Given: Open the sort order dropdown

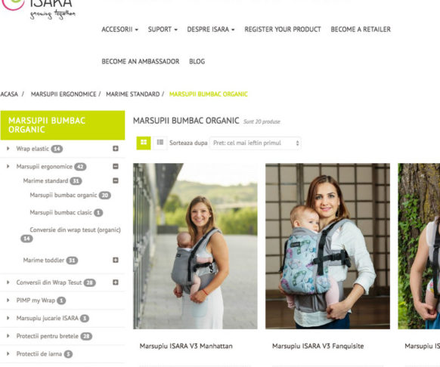Looking at the screenshot, I should [256, 143].
